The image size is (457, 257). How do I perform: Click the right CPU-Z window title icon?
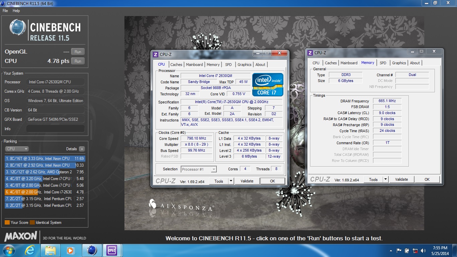310,53
